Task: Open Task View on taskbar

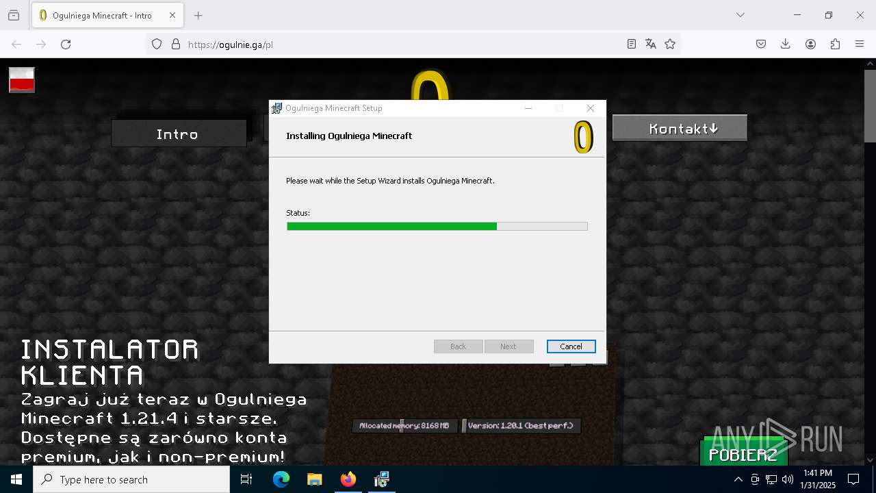Action: click(x=246, y=479)
